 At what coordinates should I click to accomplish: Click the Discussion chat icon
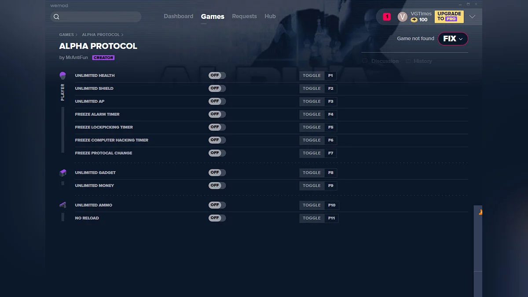[365, 61]
